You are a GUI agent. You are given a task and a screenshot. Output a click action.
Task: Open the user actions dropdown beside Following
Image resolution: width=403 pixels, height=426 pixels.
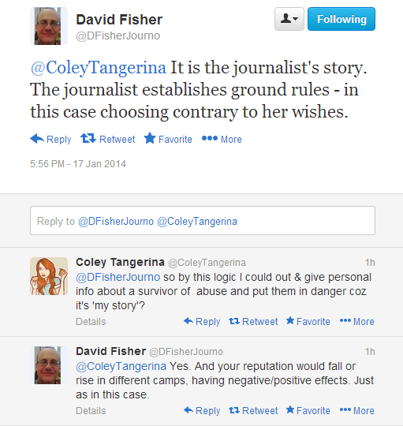[x=289, y=19]
